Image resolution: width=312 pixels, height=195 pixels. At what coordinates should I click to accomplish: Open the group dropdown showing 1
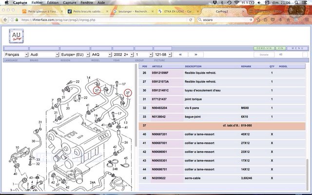pyautogui.click(x=144, y=55)
